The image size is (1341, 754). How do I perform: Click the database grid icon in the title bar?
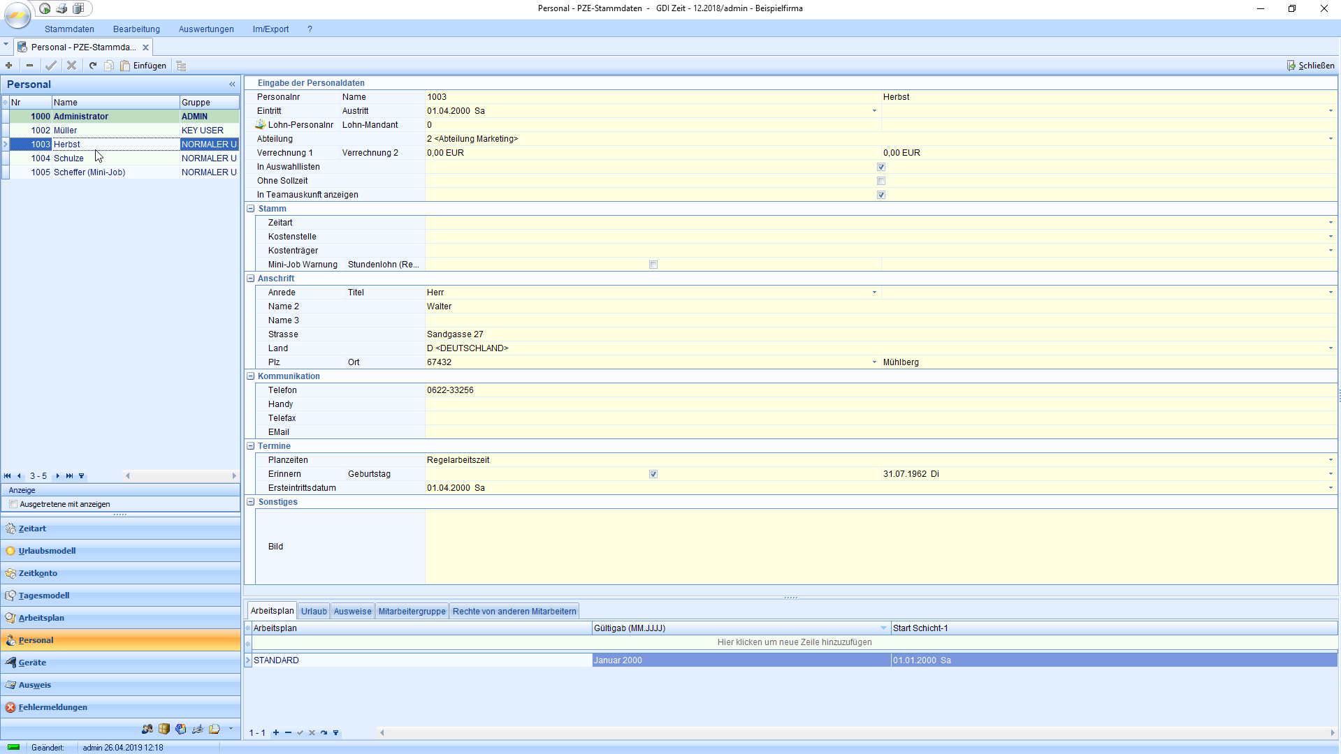[x=79, y=8]
